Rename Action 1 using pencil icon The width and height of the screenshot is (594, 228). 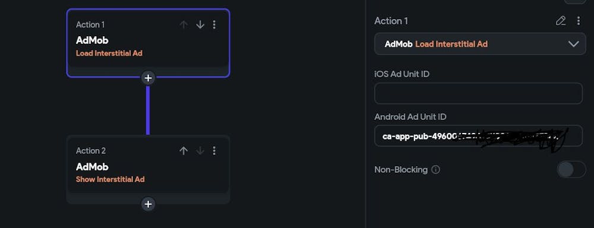(x=561, y=21)
